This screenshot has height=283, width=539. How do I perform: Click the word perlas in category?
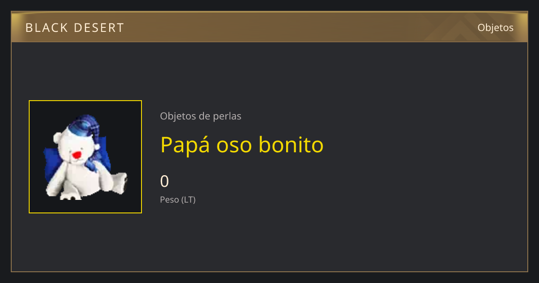pos(228,116)
